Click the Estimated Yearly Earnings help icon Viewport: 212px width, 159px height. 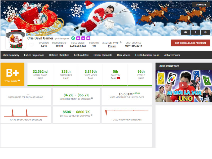[91, 115]
